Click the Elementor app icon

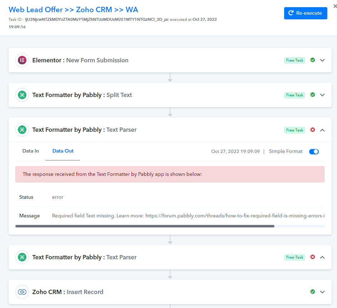pos(22,60)
